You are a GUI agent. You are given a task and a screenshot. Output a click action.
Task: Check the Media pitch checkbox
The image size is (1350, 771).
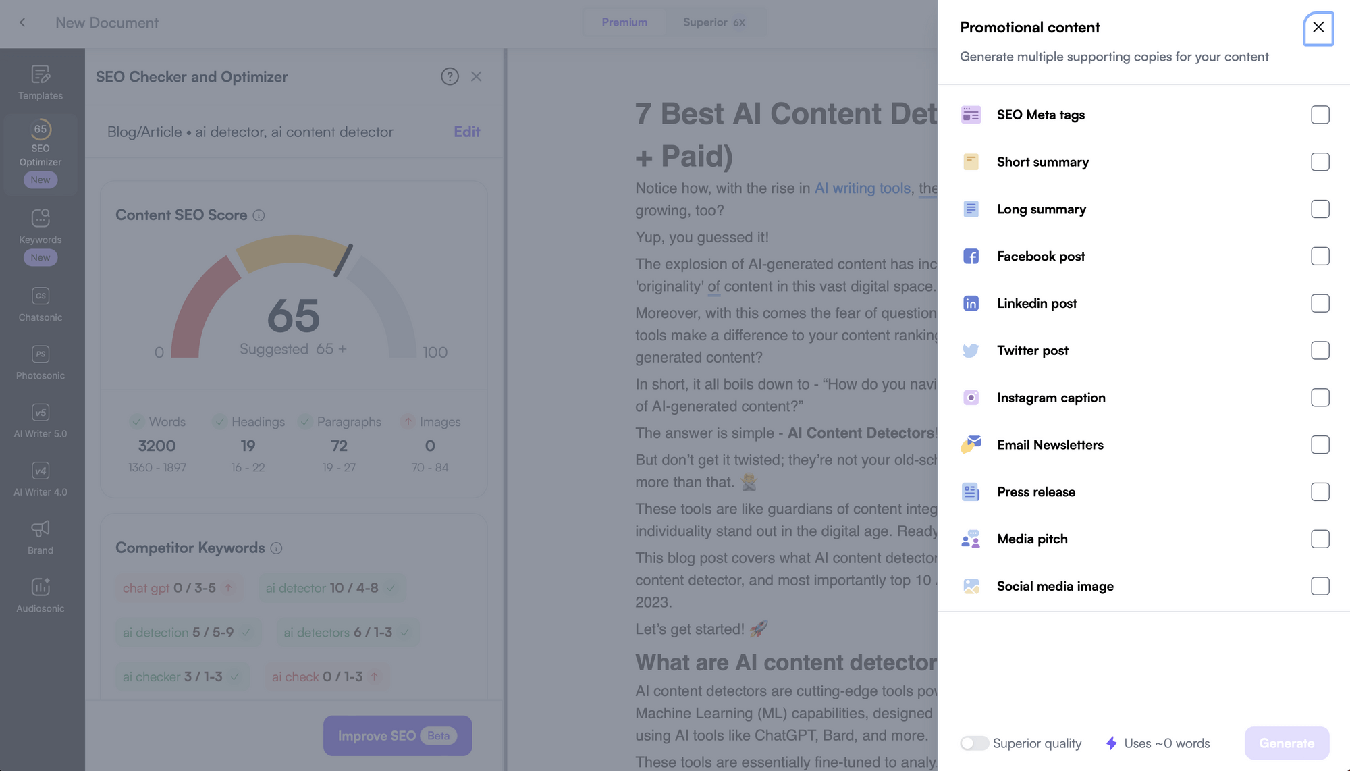(x=1320, y=539)
